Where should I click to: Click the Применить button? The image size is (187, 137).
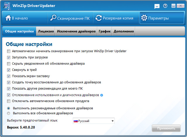click(166, 128)
